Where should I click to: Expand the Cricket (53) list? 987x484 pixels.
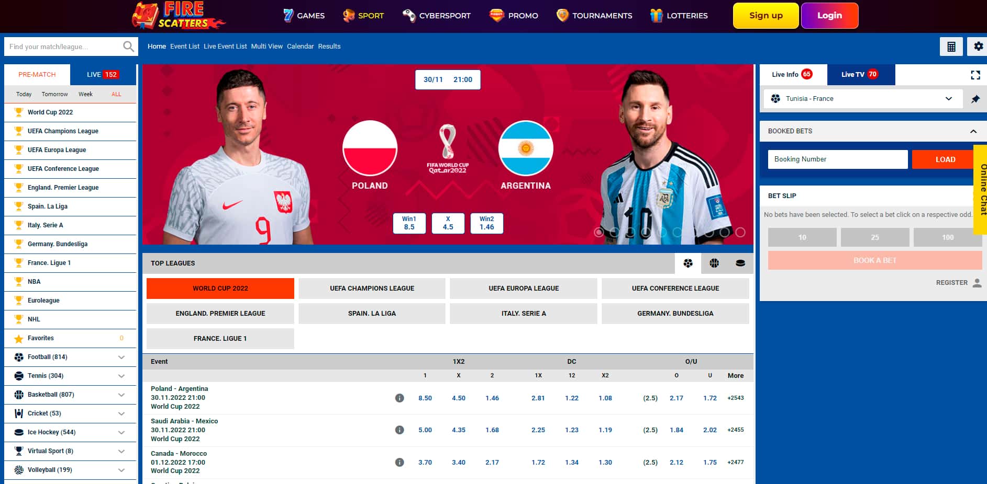(121, 413)
